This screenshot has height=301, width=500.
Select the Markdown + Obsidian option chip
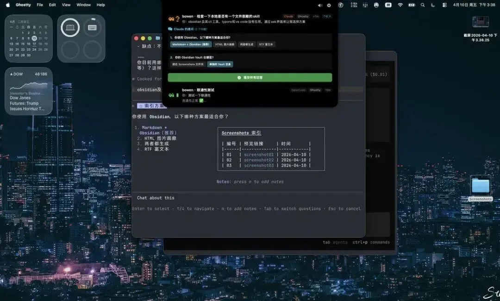(191, 44)
